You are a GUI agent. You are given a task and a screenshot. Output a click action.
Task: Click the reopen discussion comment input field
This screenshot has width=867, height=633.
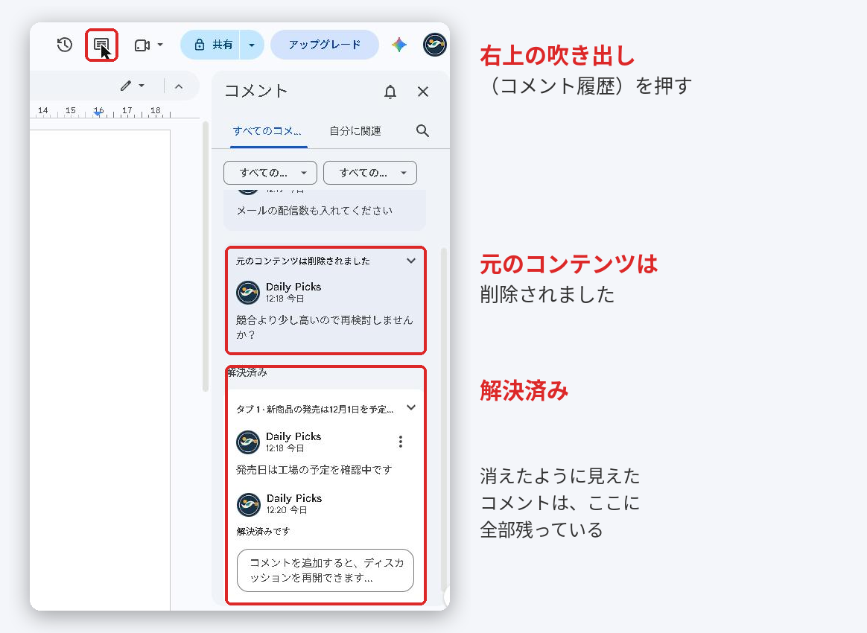click(x=325, y=570)
